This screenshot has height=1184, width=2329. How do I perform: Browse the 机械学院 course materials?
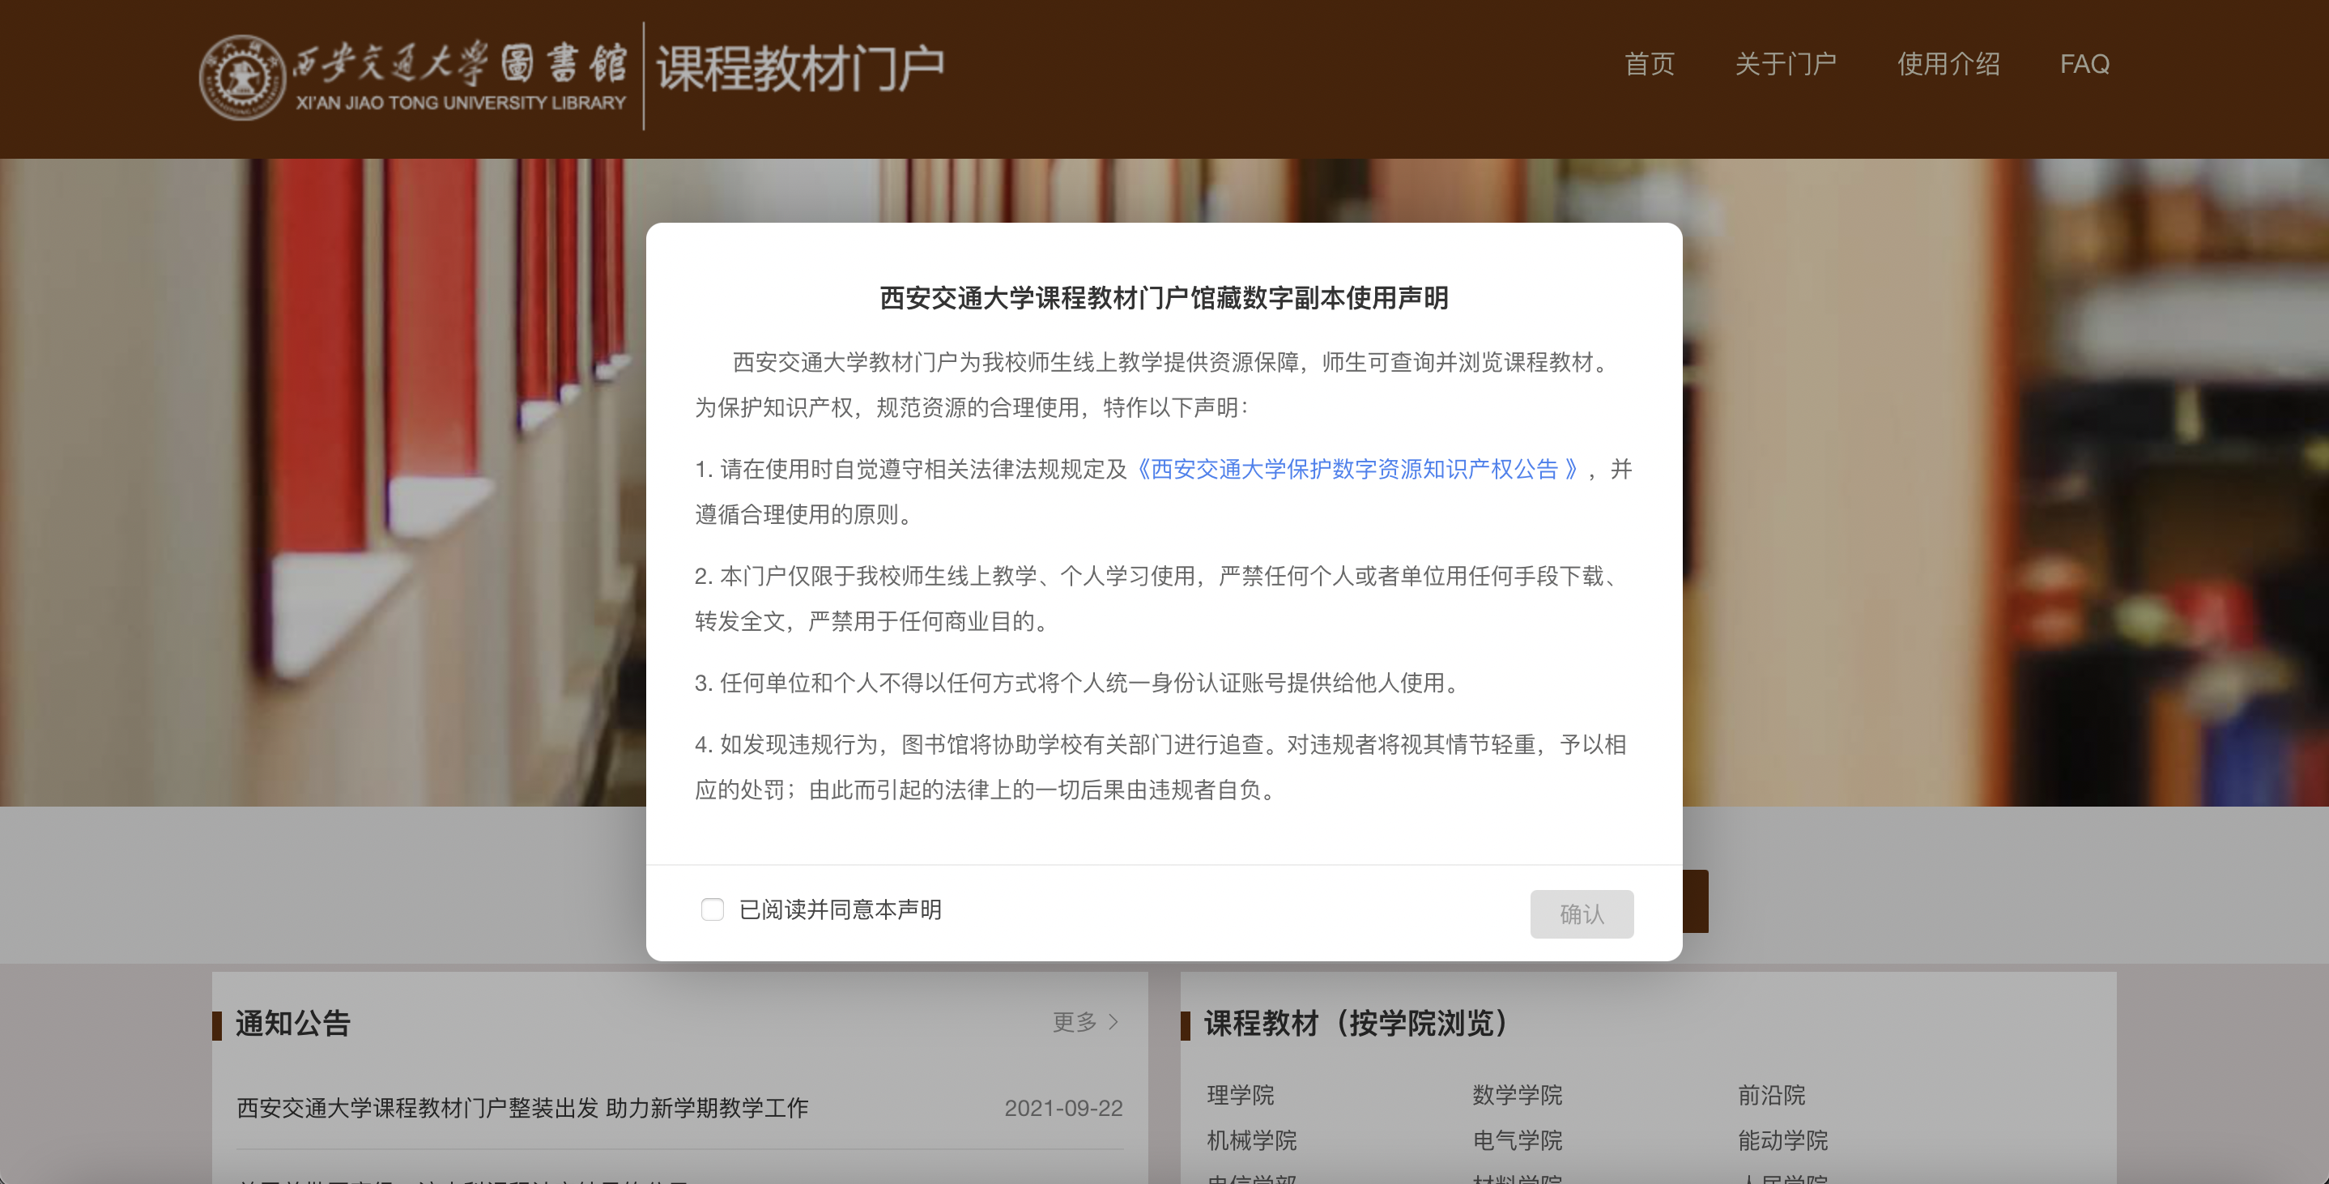1250,1139
